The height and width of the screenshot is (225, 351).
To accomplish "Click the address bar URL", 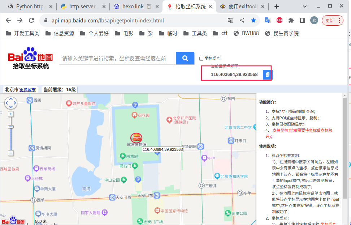I will 108,21.
